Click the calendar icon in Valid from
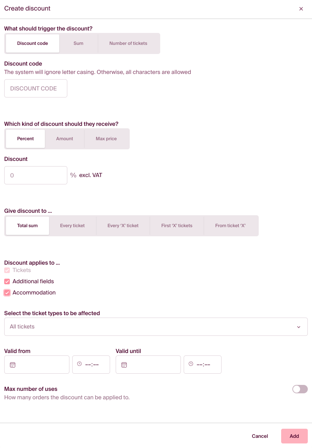The height and width of the screenshot is (448, 312). click(13, 365)
